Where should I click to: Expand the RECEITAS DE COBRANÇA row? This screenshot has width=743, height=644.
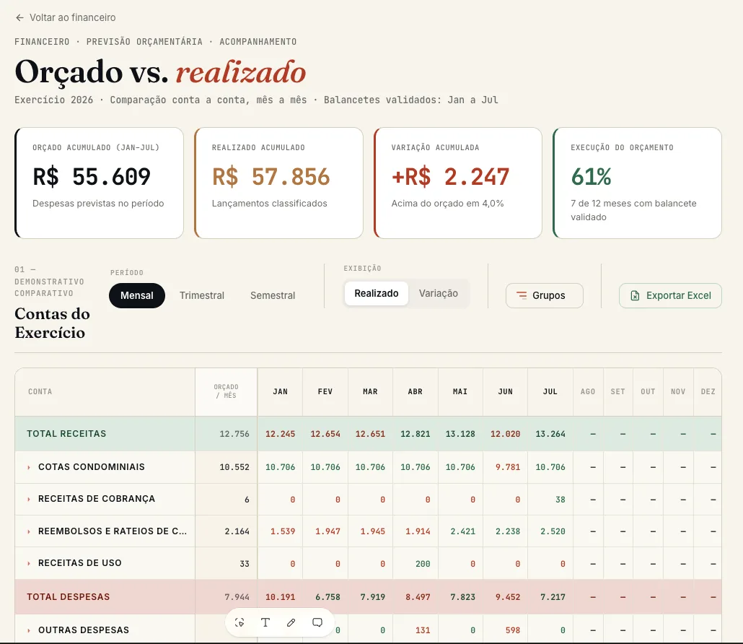pyautogui.click(x=29, y=499)
